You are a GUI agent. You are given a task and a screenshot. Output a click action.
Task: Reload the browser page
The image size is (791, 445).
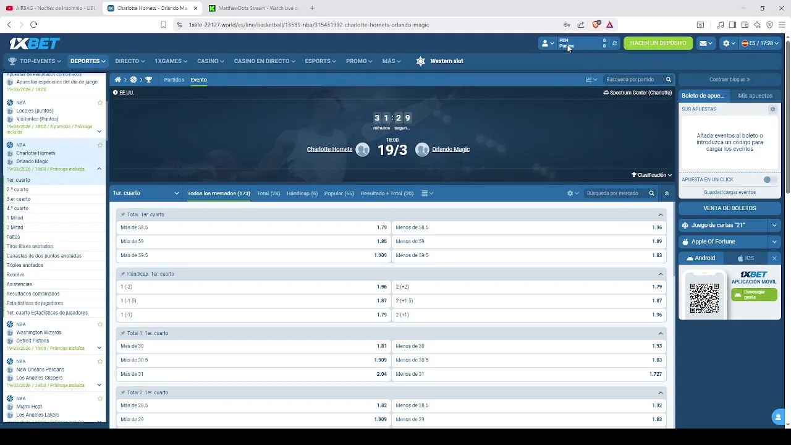tap(33, 25)
